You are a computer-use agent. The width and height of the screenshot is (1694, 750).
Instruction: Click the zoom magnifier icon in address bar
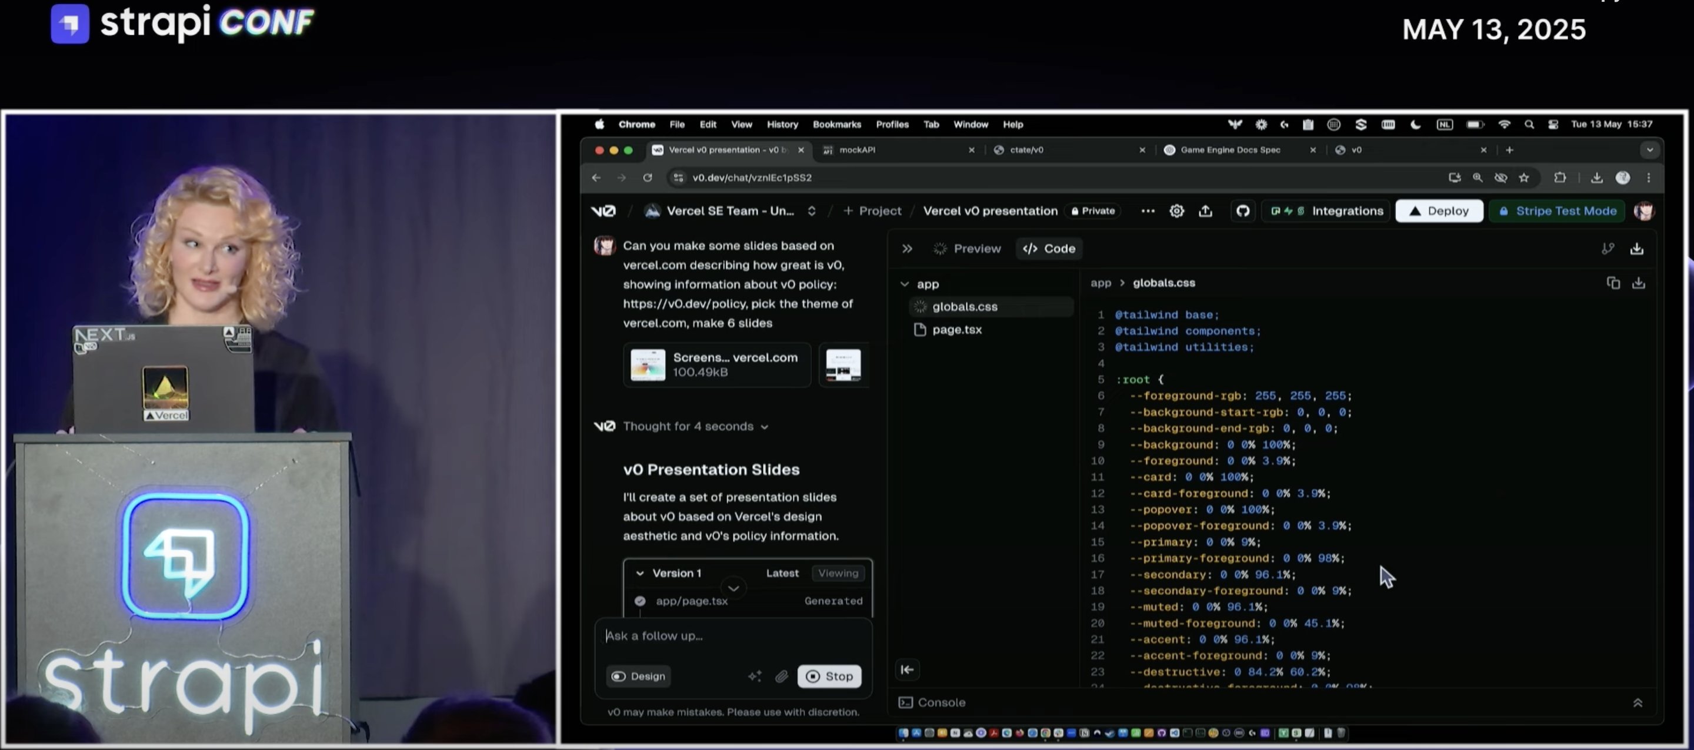click(x=1478, y=178)
